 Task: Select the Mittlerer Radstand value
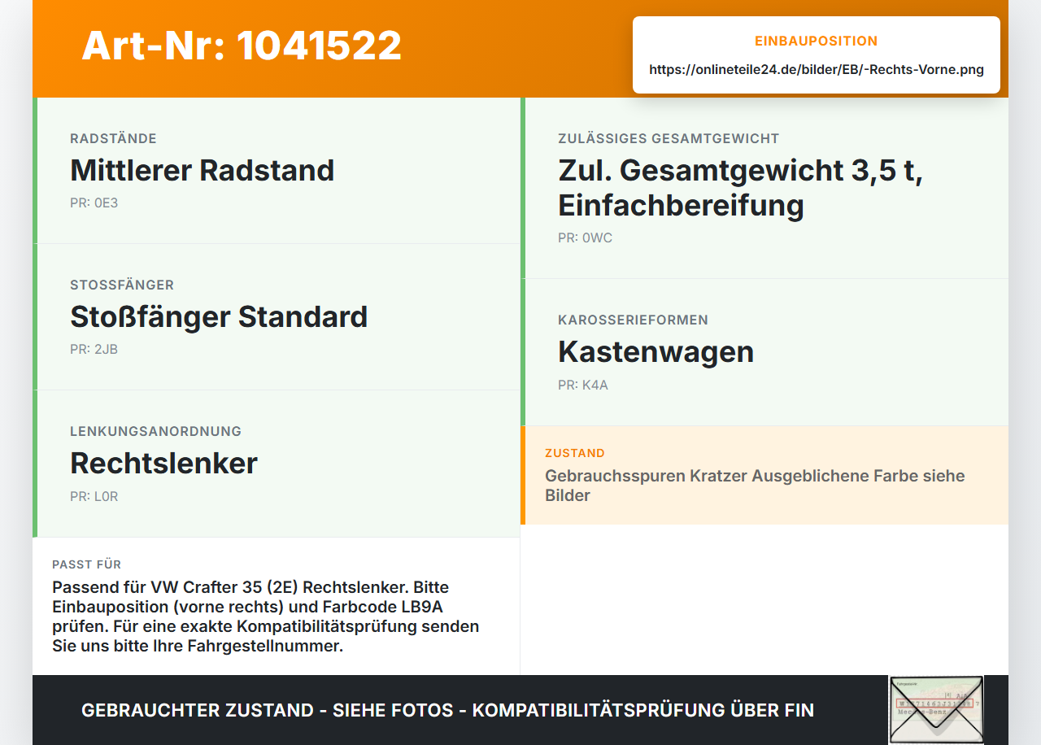point(203,170)
